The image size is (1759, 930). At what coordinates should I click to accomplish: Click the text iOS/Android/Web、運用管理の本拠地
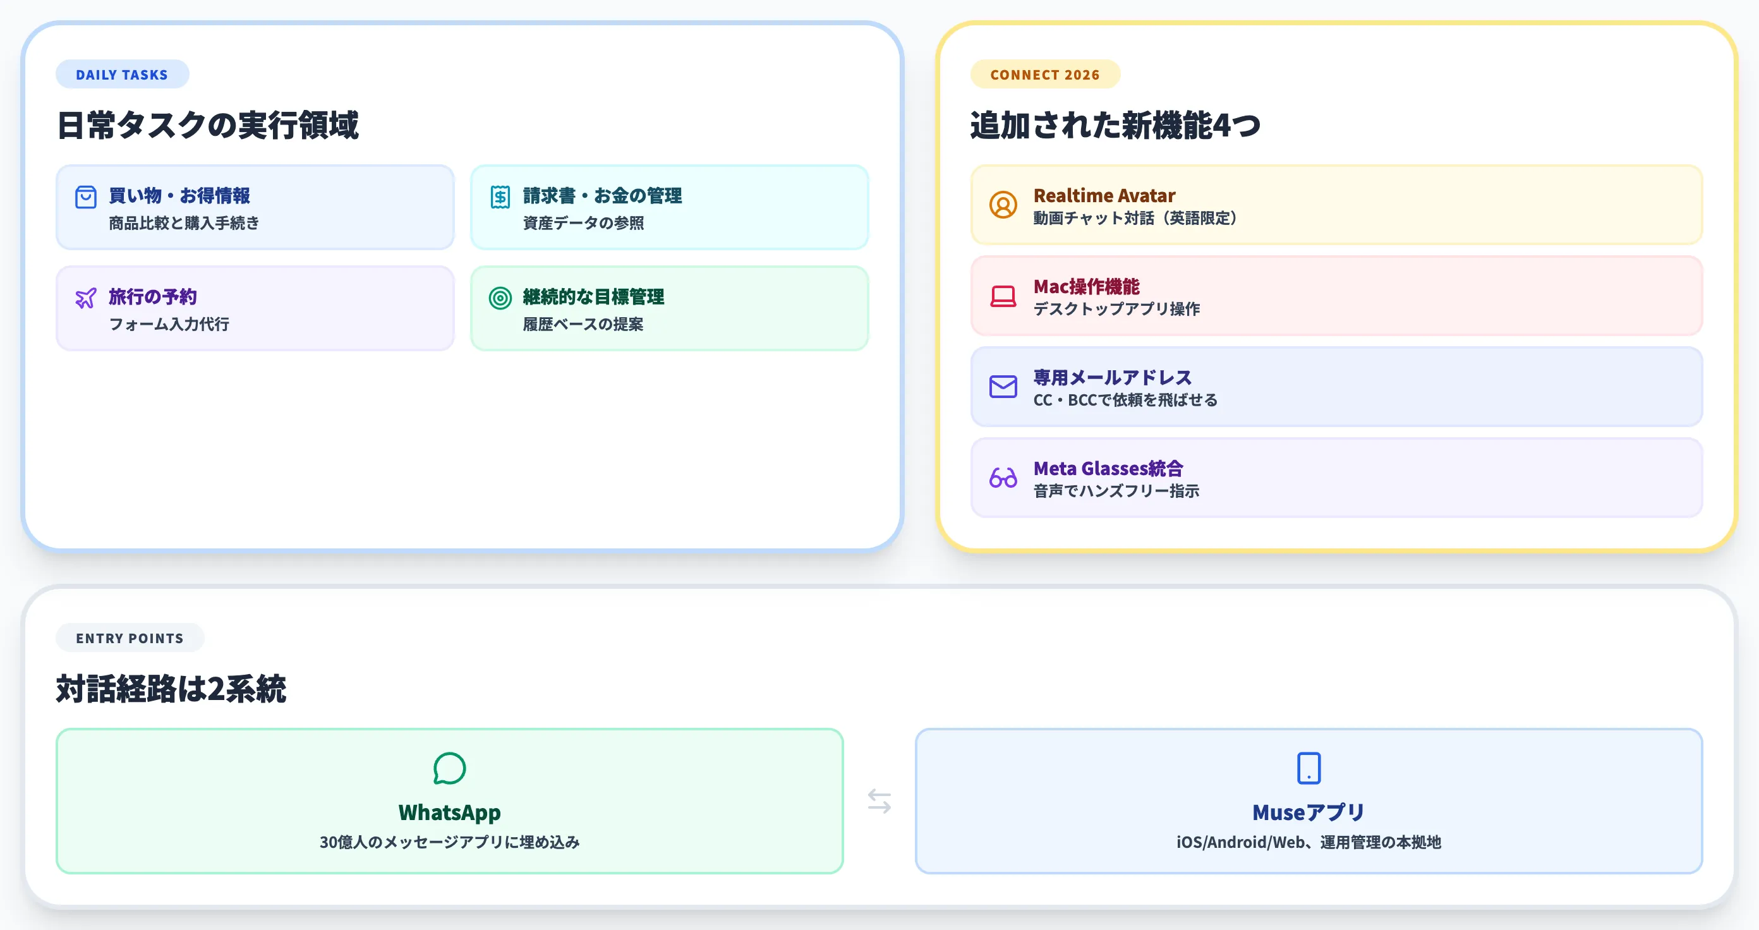click(x=1309, y=843)
